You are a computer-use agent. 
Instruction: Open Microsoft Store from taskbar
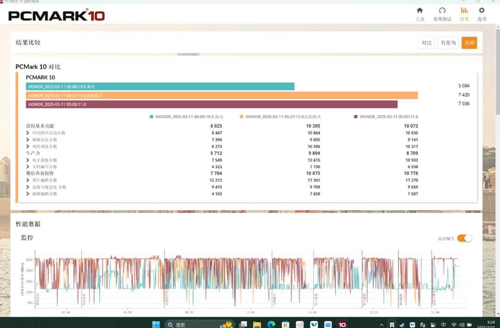tap(285, 324)
